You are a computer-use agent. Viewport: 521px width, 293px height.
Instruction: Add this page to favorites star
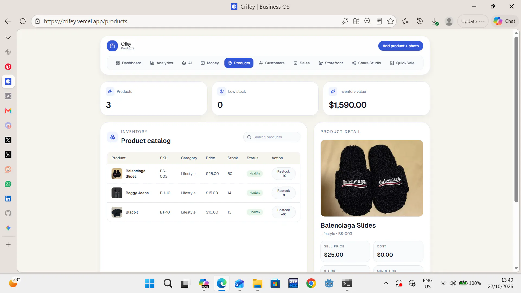[x=390, y=21]
